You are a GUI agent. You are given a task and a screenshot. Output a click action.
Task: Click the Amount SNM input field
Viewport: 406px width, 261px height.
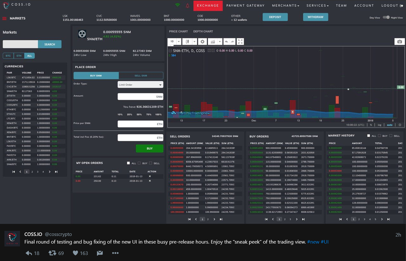pos(140,97)
